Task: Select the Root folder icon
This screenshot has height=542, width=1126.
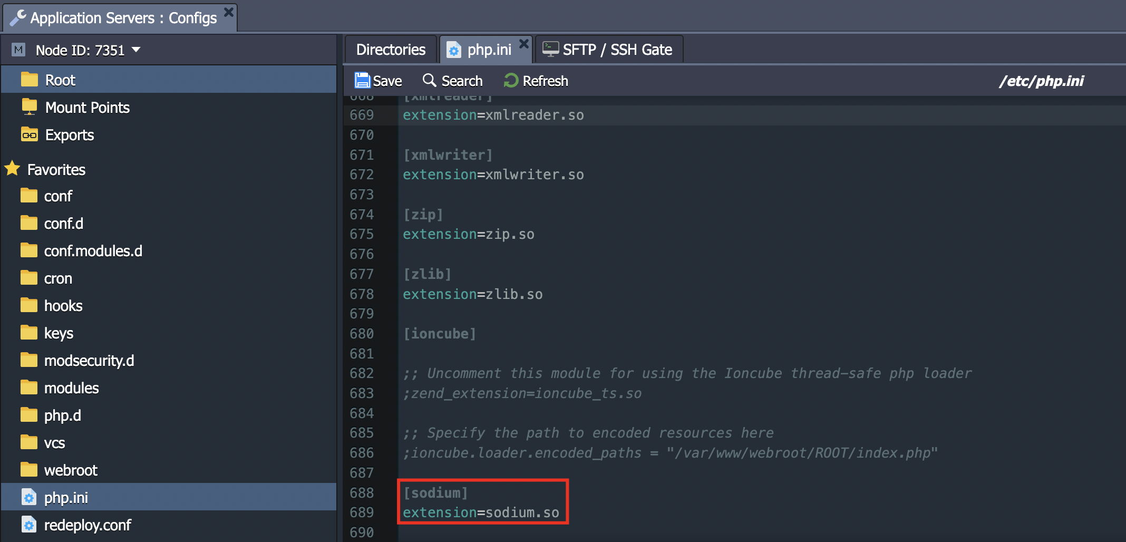Action: click(x=30, y=80)
